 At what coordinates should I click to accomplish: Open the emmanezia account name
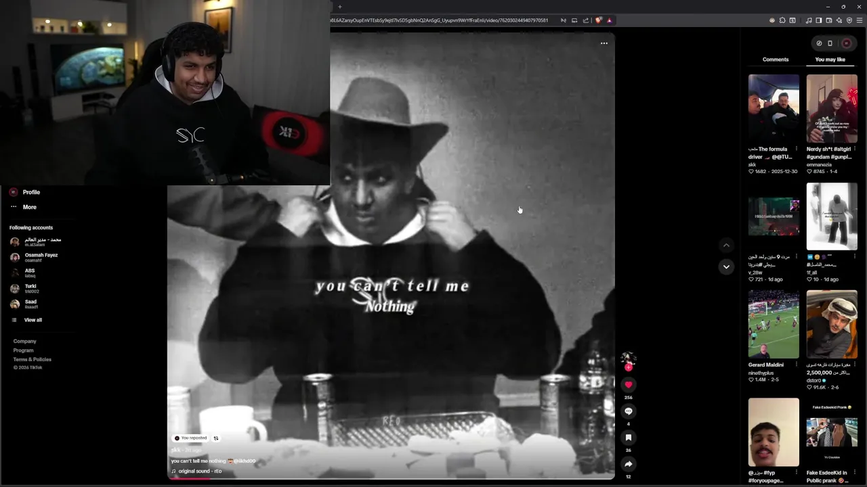[x=819, y=164]
